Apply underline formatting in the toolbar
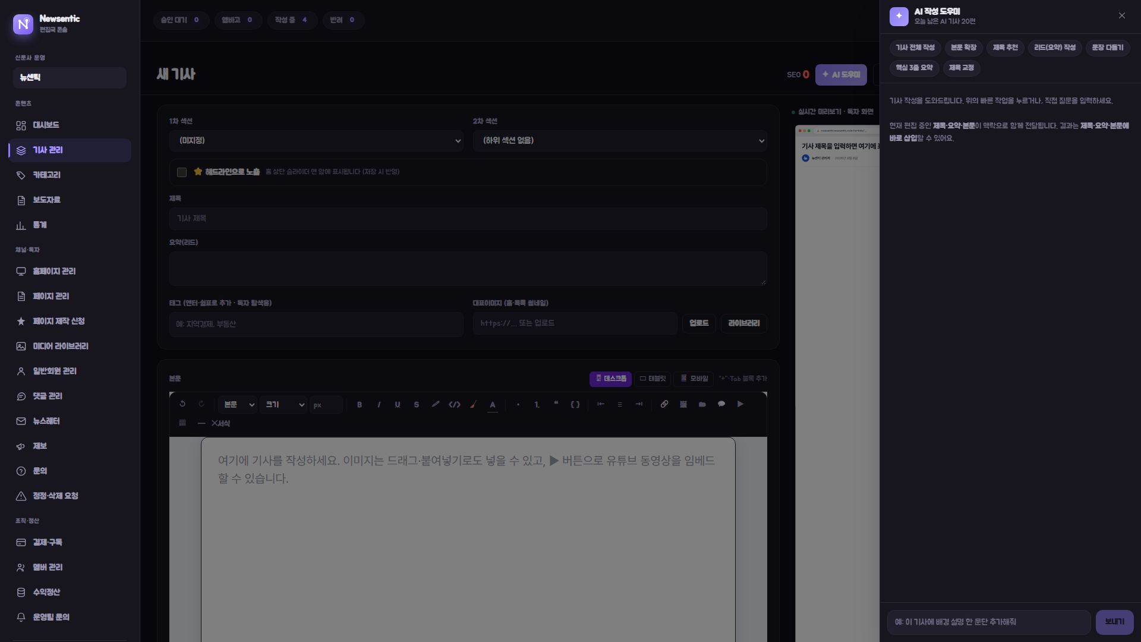The image size is (1141, 642). click(x=398, y=405)
